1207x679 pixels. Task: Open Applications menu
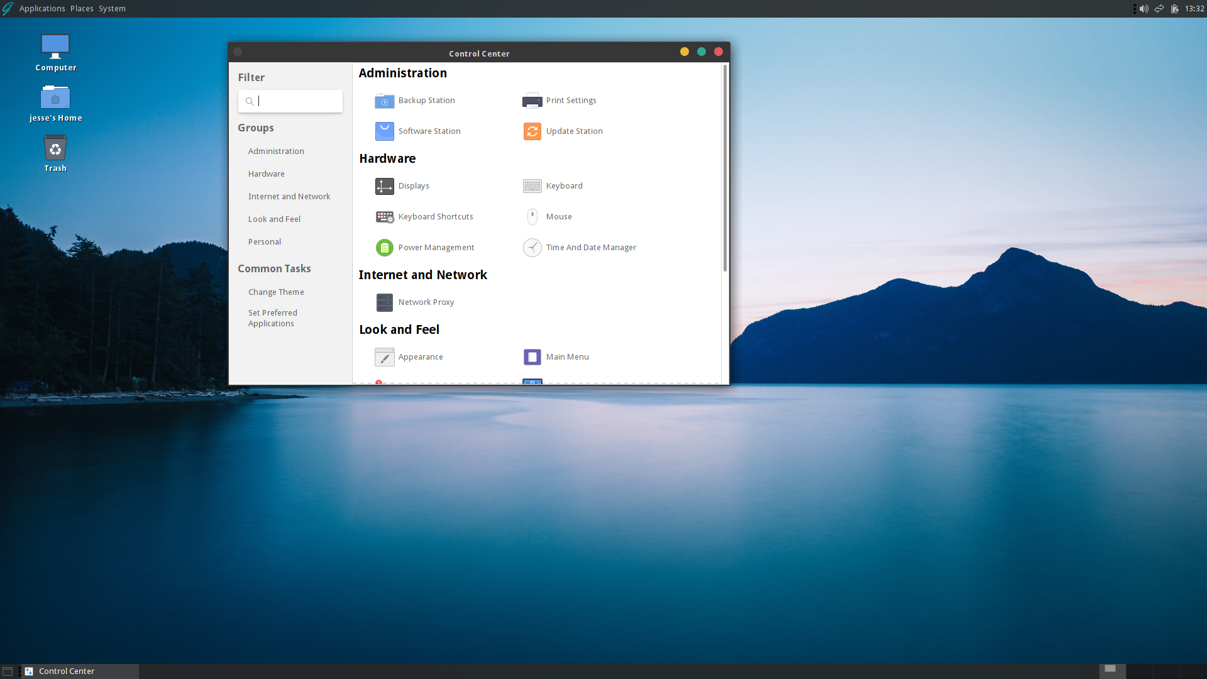(x=42, y=9)
